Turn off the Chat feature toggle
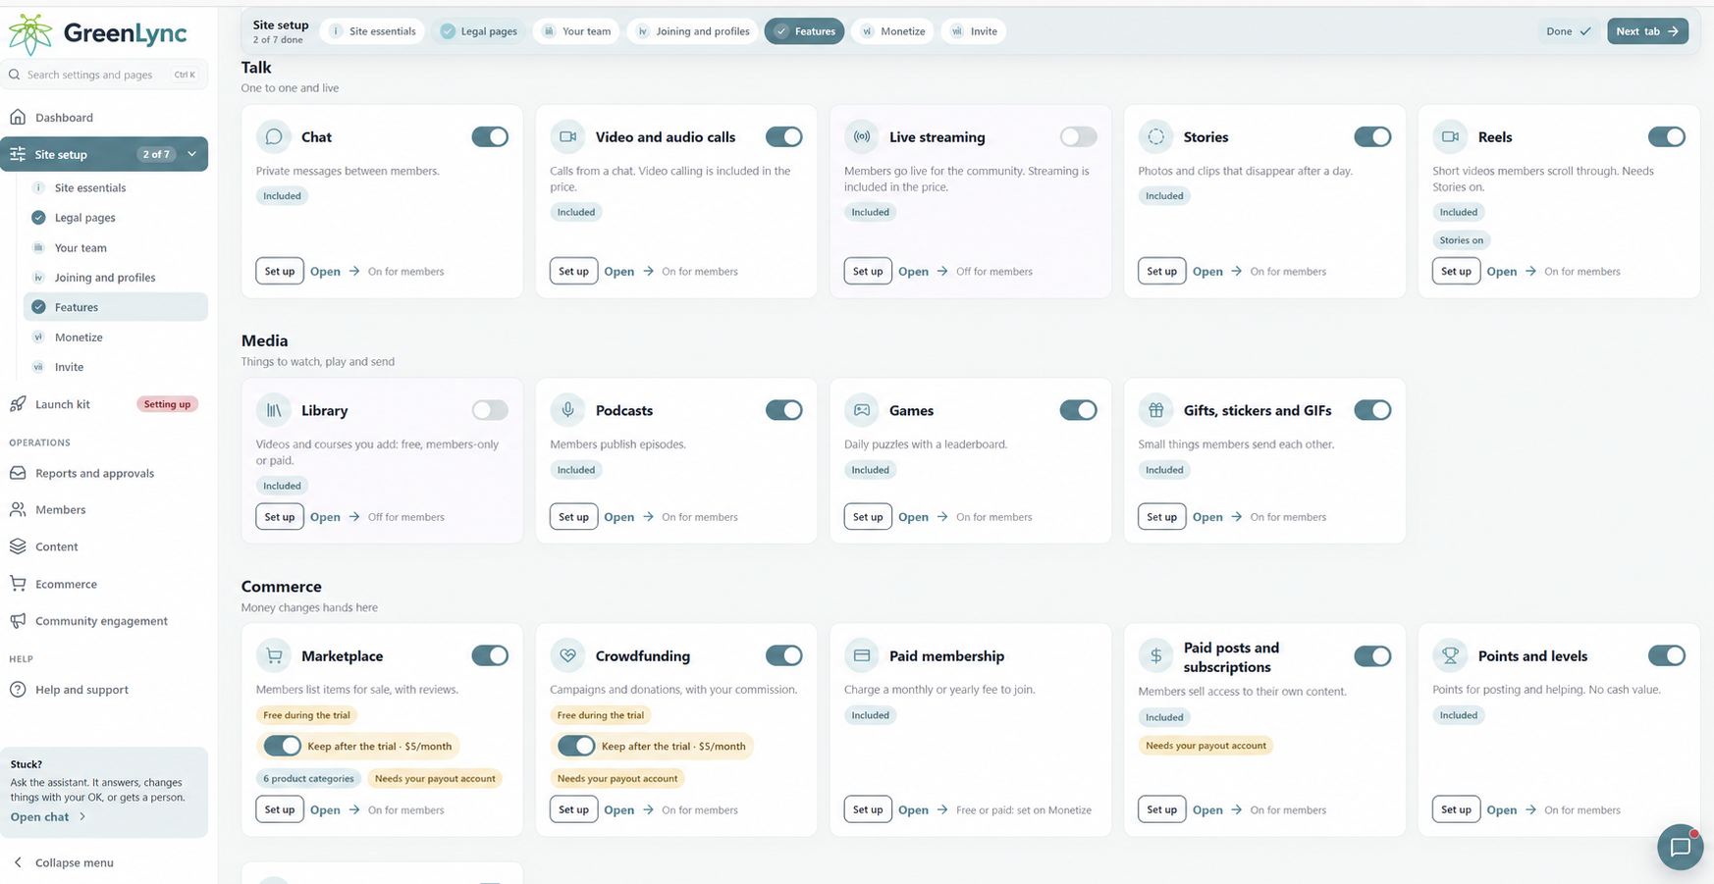The image size is (1714, 884). click(x=490, y=137)
